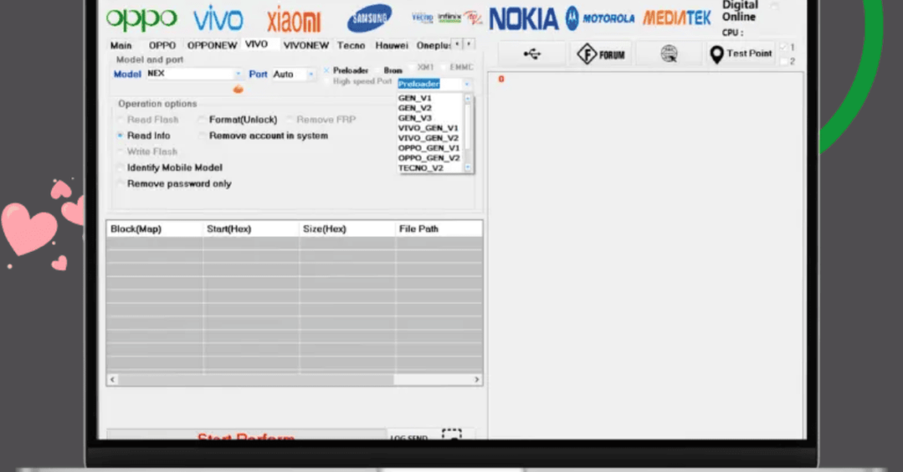Click the dashed screenshot icon near LOG SEND
The image size is (903, 472).
pos(451,434)
